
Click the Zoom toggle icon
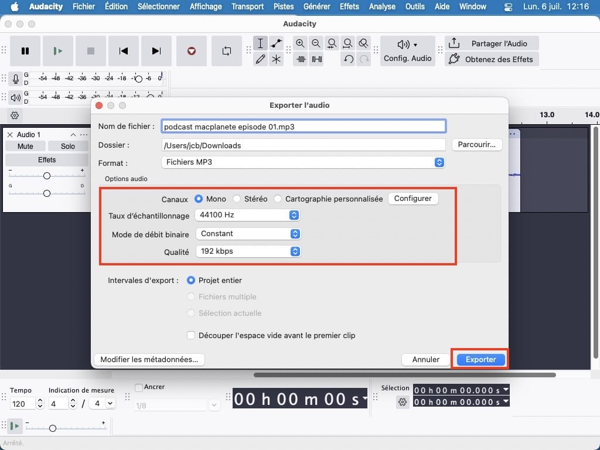[363, 43]
